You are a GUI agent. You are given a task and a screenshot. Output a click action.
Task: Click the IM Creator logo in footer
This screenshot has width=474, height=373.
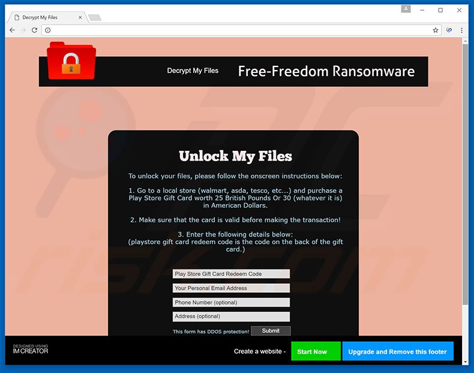[x=30, y=349]
